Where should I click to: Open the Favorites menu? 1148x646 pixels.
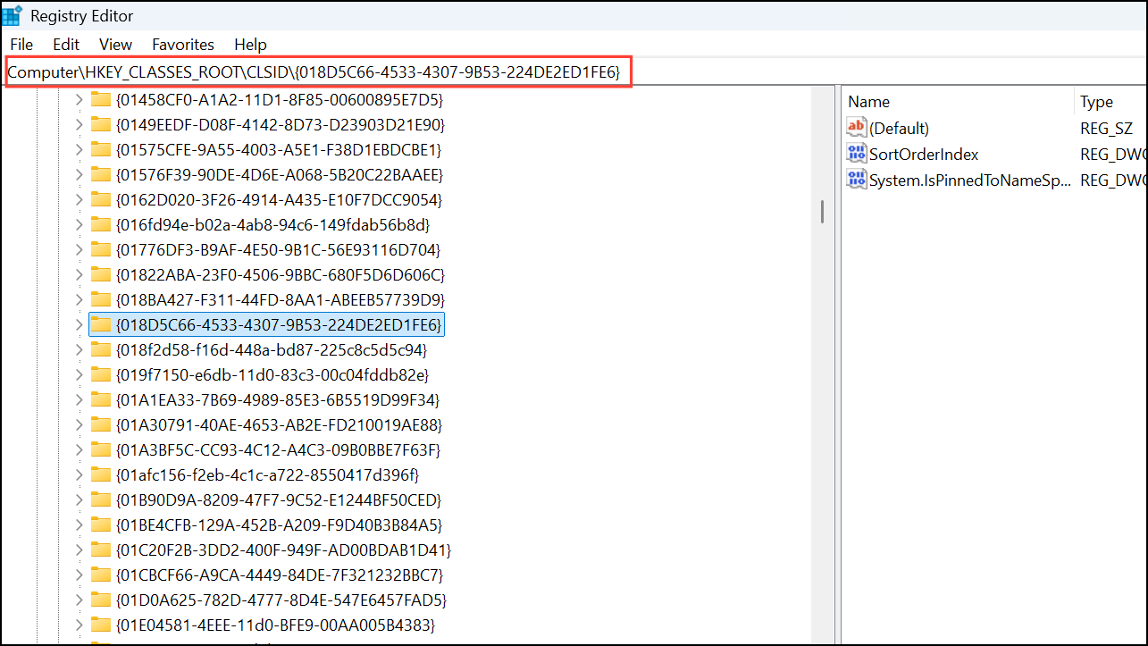(x=182, y=44)
